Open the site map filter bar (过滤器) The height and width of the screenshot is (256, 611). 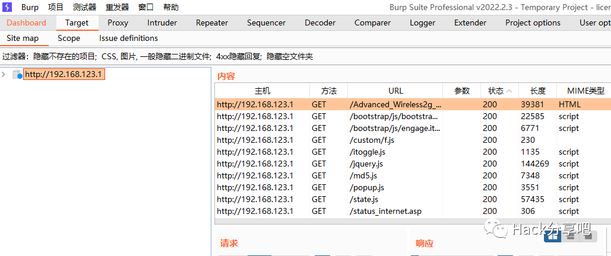click(x=305, y=57)
